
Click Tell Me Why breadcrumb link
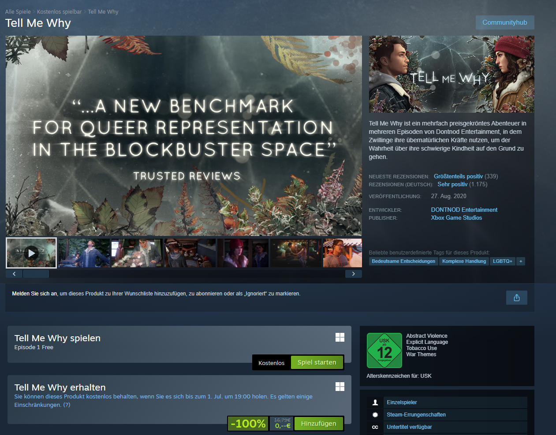click(103, 12)
